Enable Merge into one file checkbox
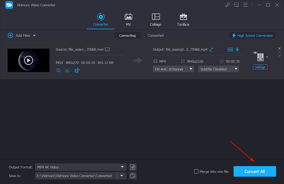Viewport: 284px width, 184px height. point(196,172)
